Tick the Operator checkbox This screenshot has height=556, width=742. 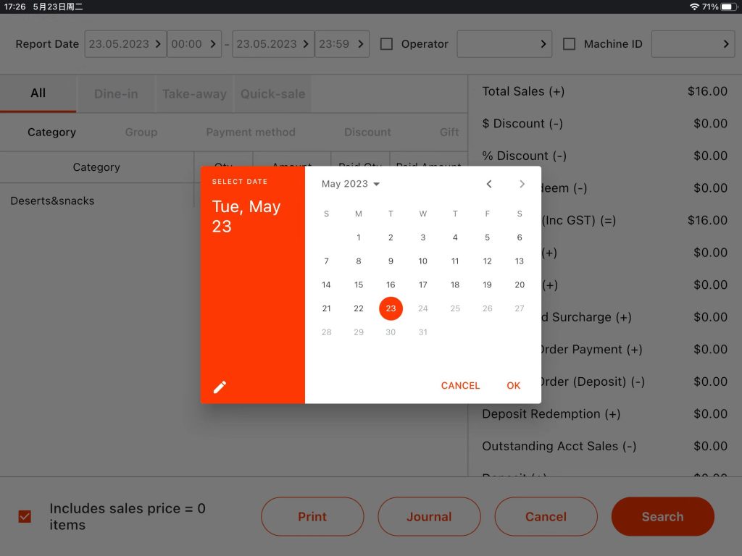(x=387, y=44)
